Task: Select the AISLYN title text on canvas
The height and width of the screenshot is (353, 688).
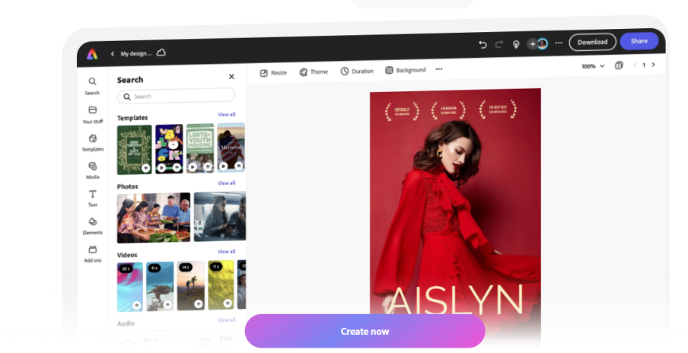Action: (455, 300)
